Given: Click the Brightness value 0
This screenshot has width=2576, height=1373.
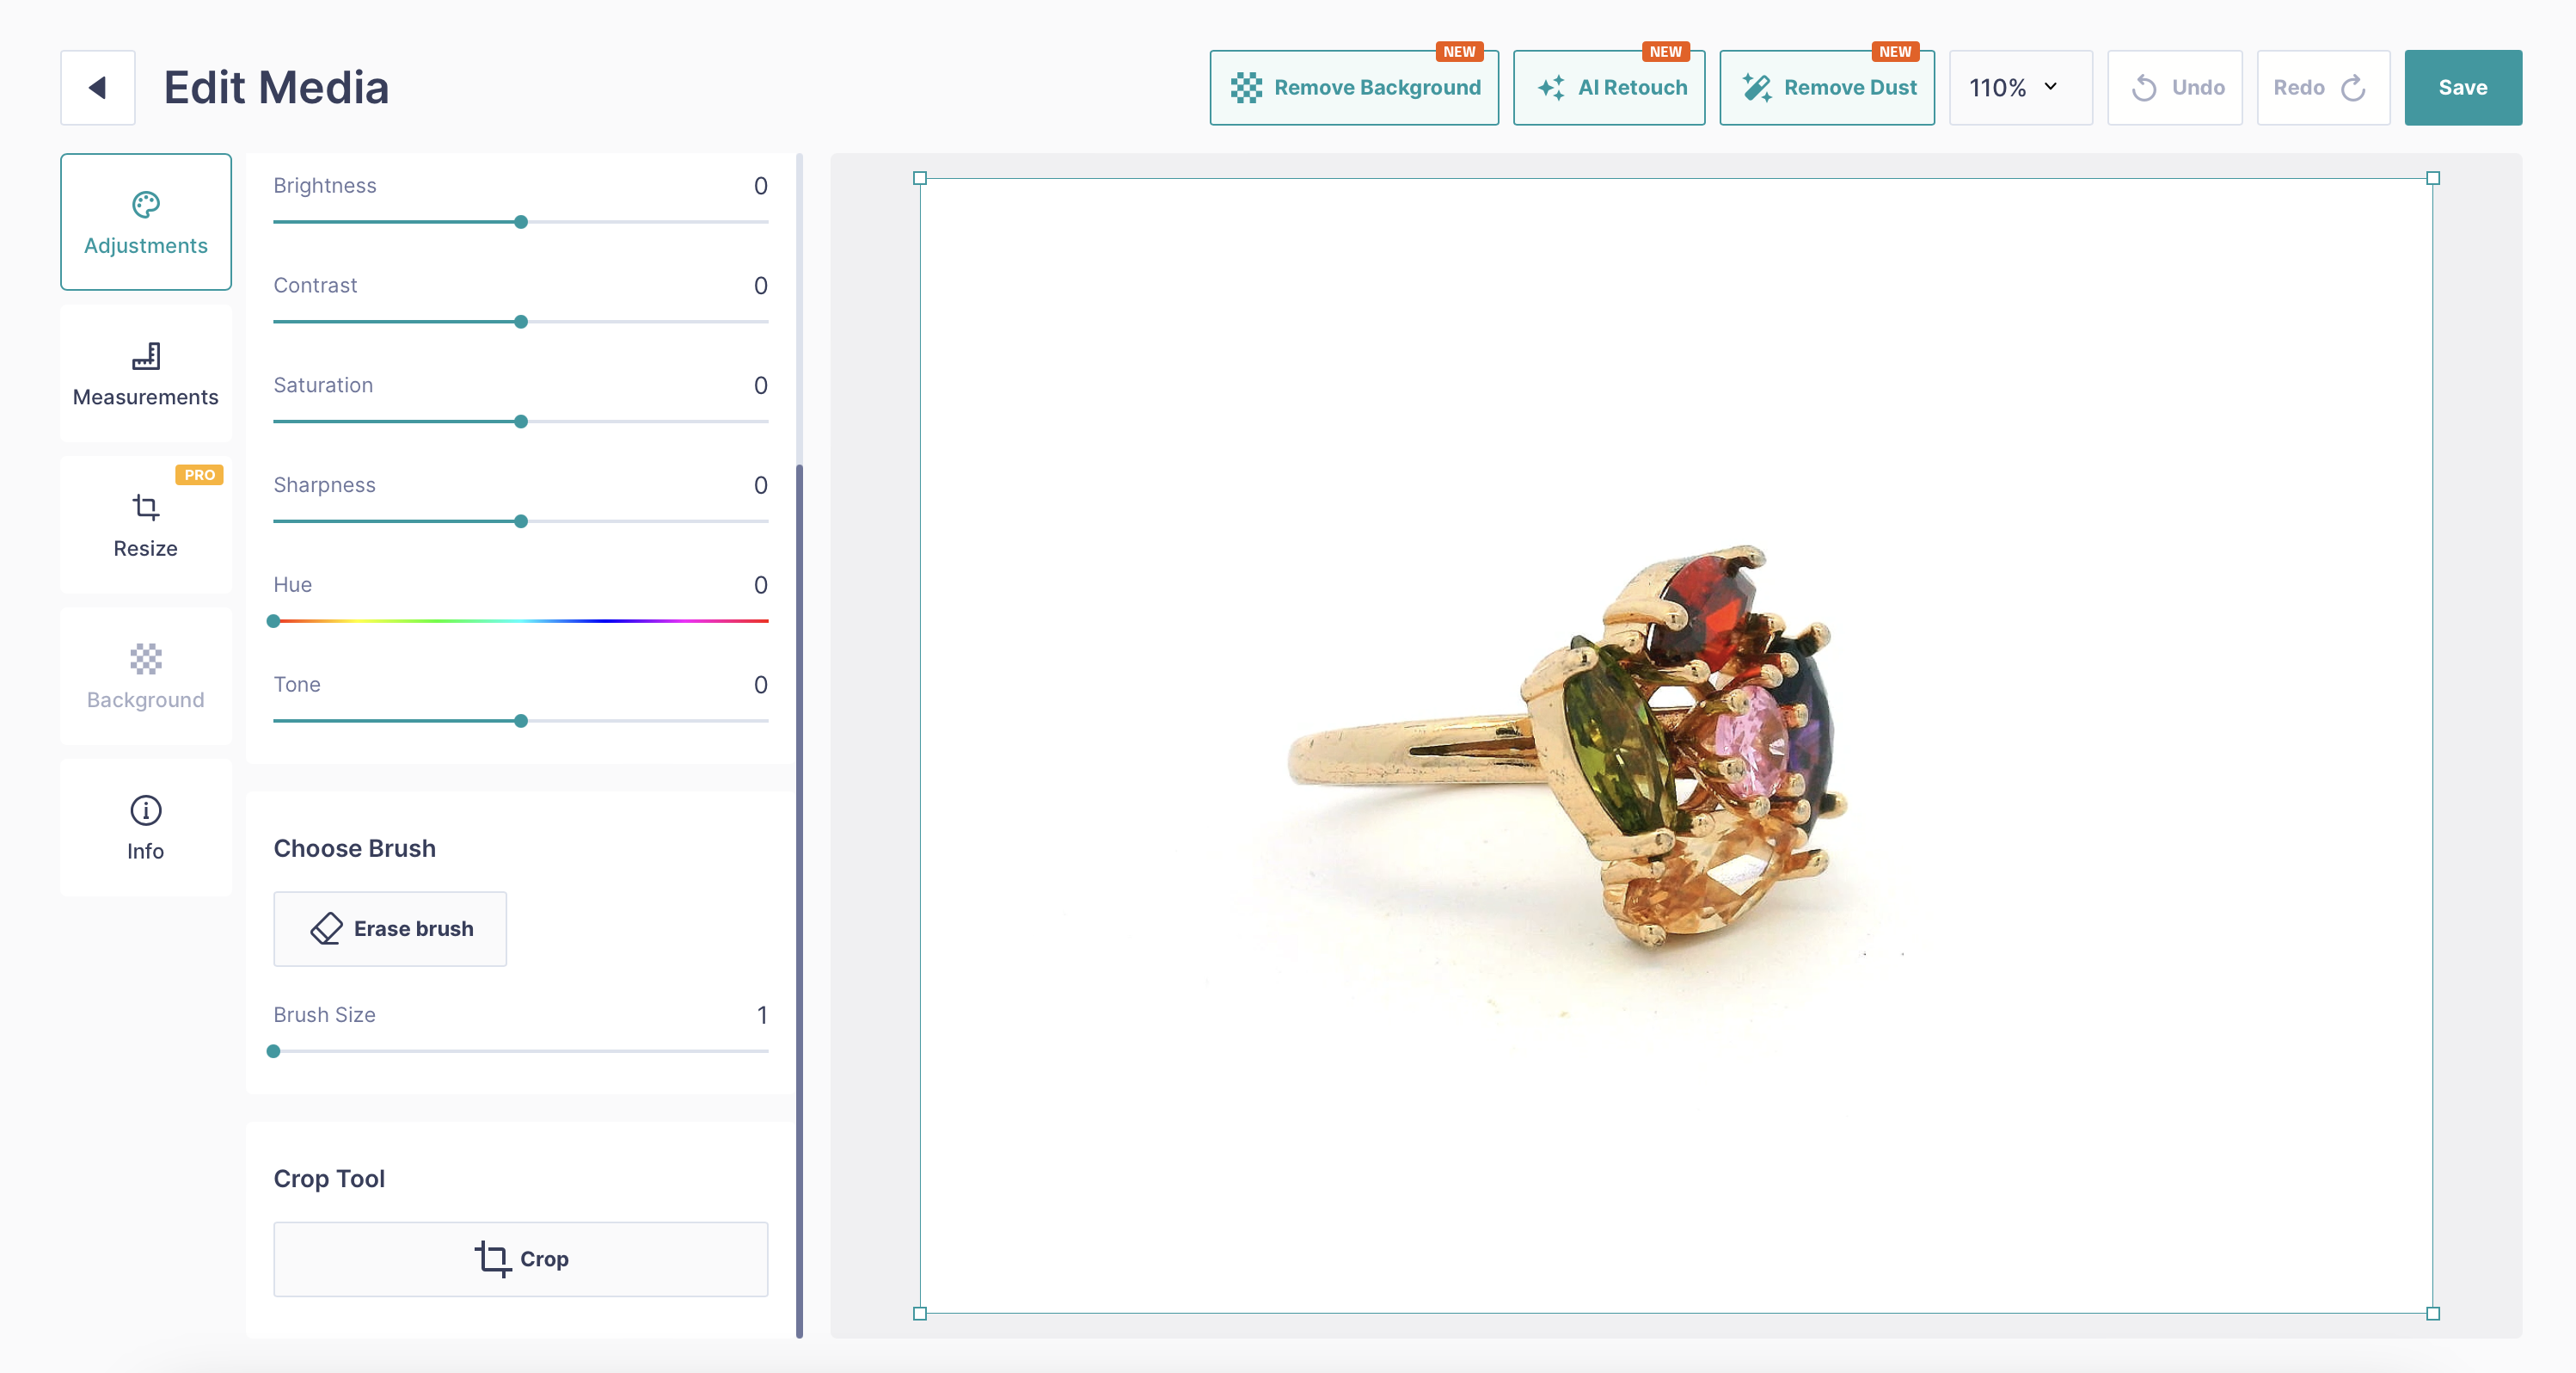Looking at the screenshot, I should pos(761,186).
